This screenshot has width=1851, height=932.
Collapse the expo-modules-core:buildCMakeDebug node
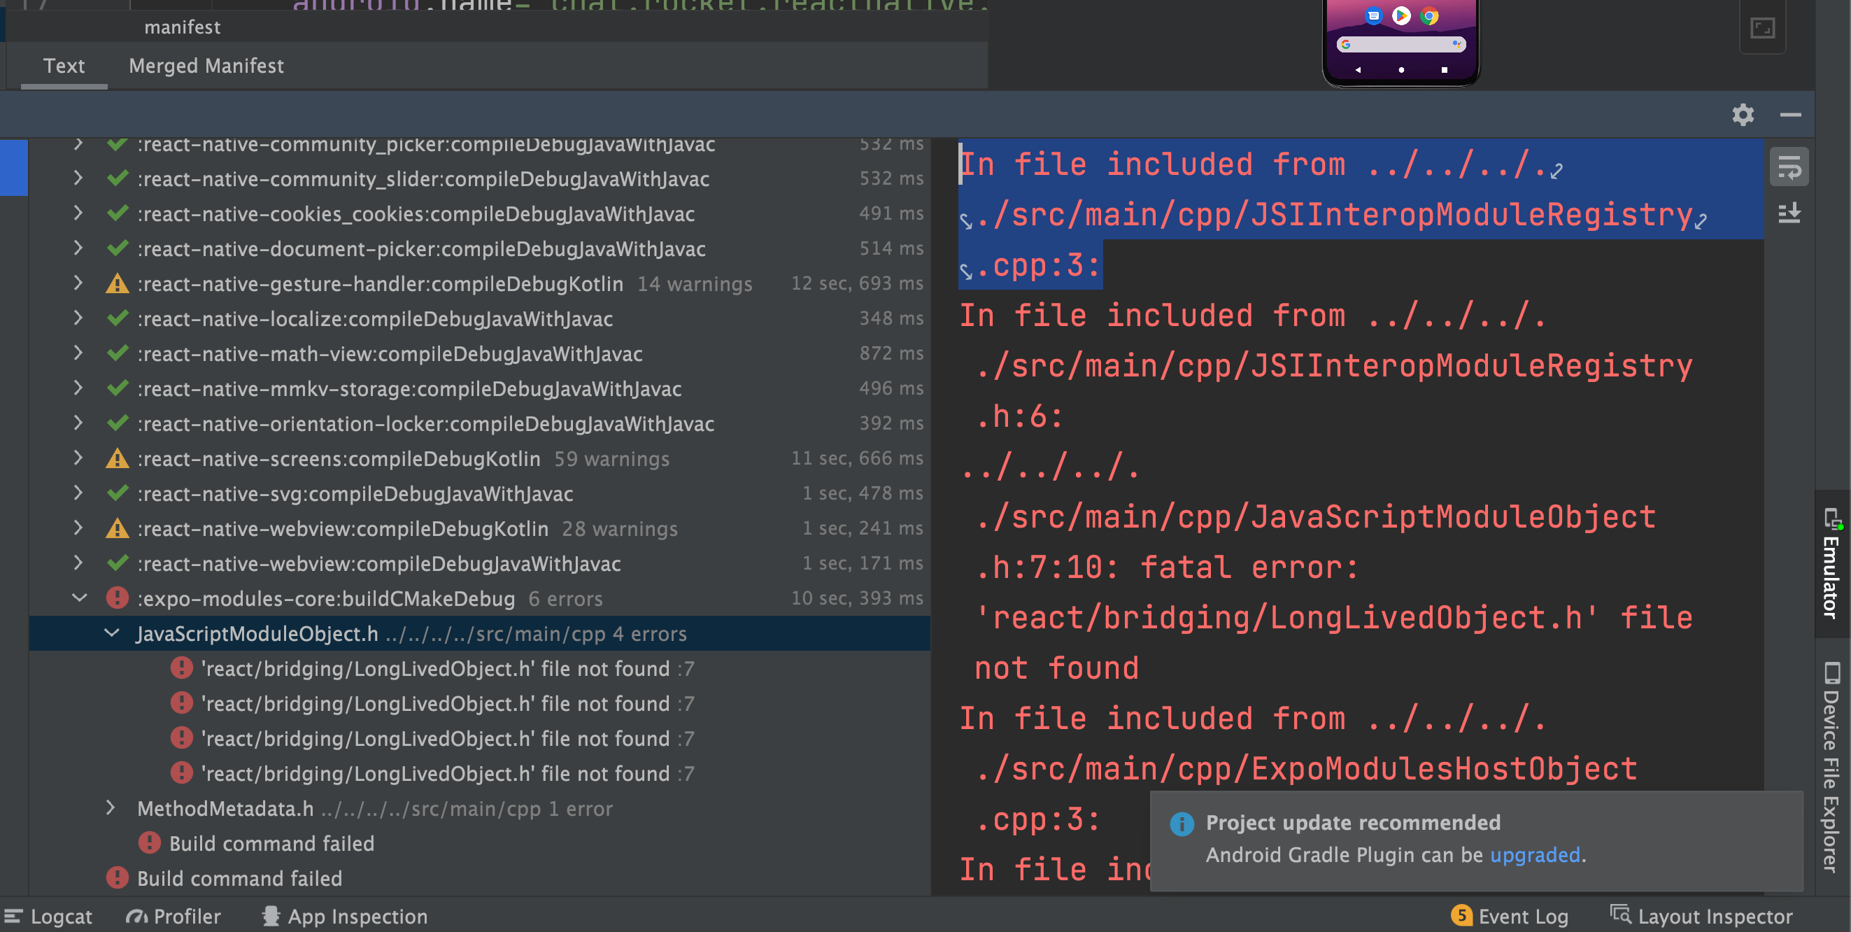[x=79, y=598]
